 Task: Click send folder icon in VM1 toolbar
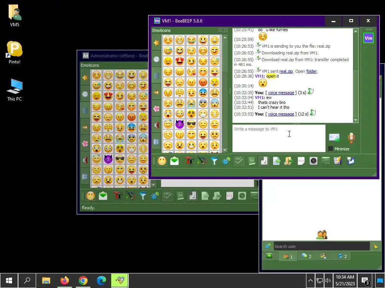pyautogui.click(x=289, y=161)
